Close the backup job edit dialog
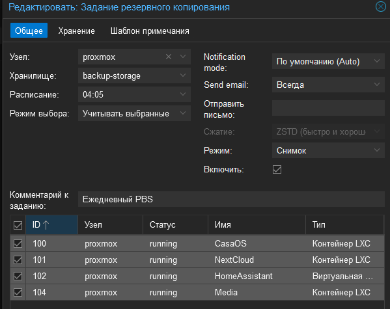The height and width of the screenshot is (309, 390). 380,7
